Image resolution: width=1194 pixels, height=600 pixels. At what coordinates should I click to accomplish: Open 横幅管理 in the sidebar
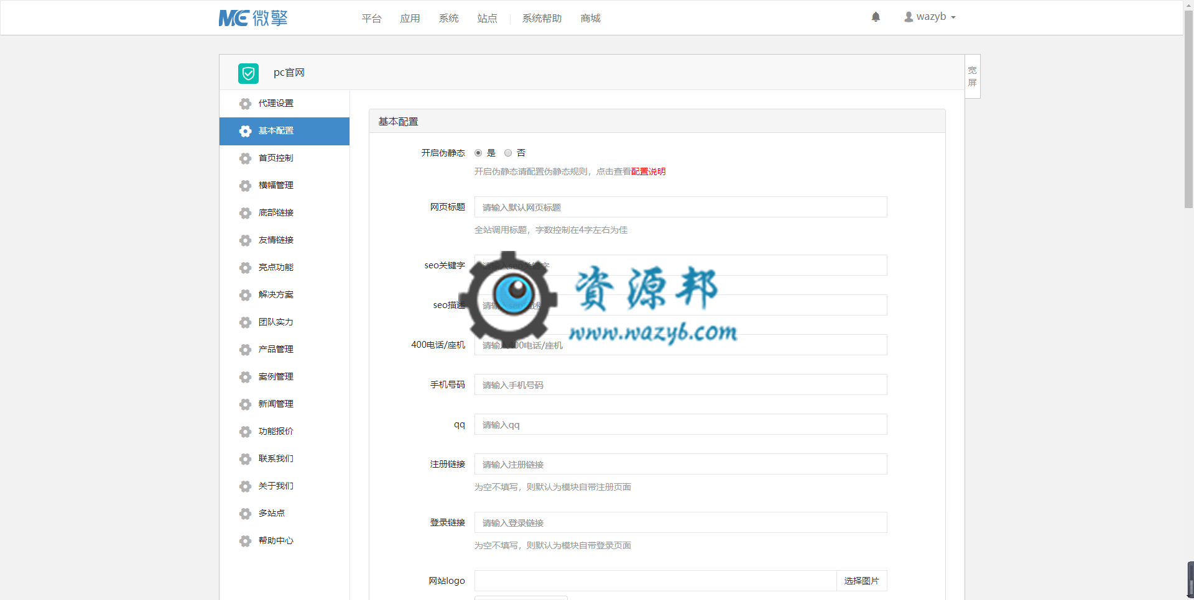(284, 186)
